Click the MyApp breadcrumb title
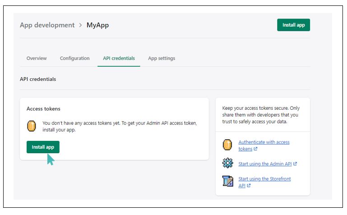 click(x=97, y=25)
